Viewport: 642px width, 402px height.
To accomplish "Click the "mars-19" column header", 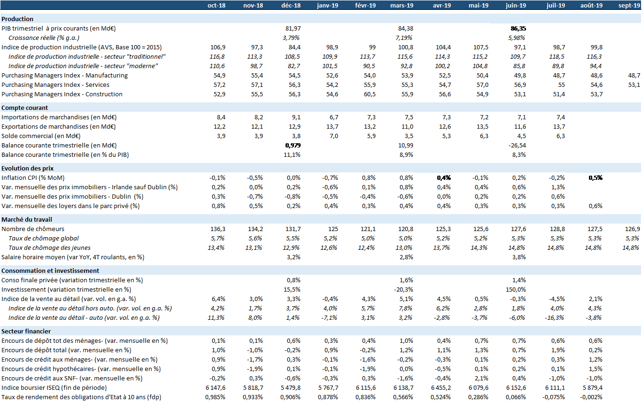I will [x=402, y=5].
